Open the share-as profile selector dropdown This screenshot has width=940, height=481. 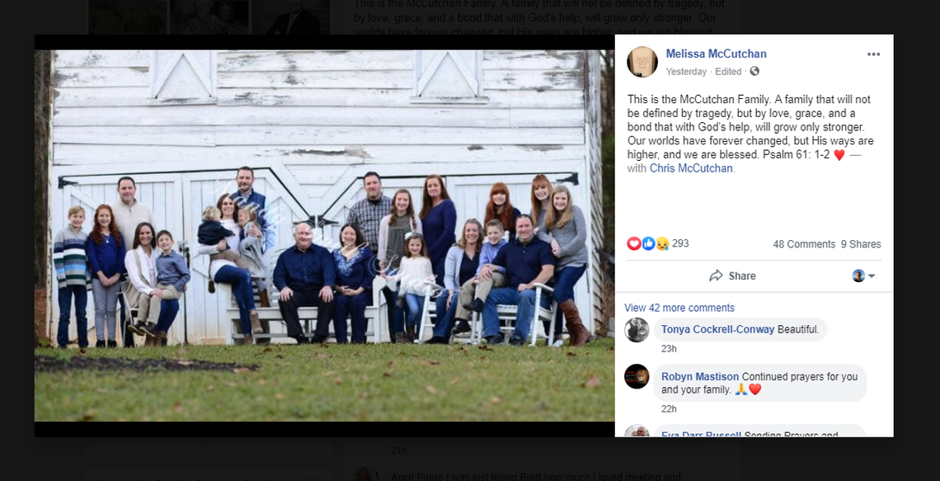(x=864, y=276)
